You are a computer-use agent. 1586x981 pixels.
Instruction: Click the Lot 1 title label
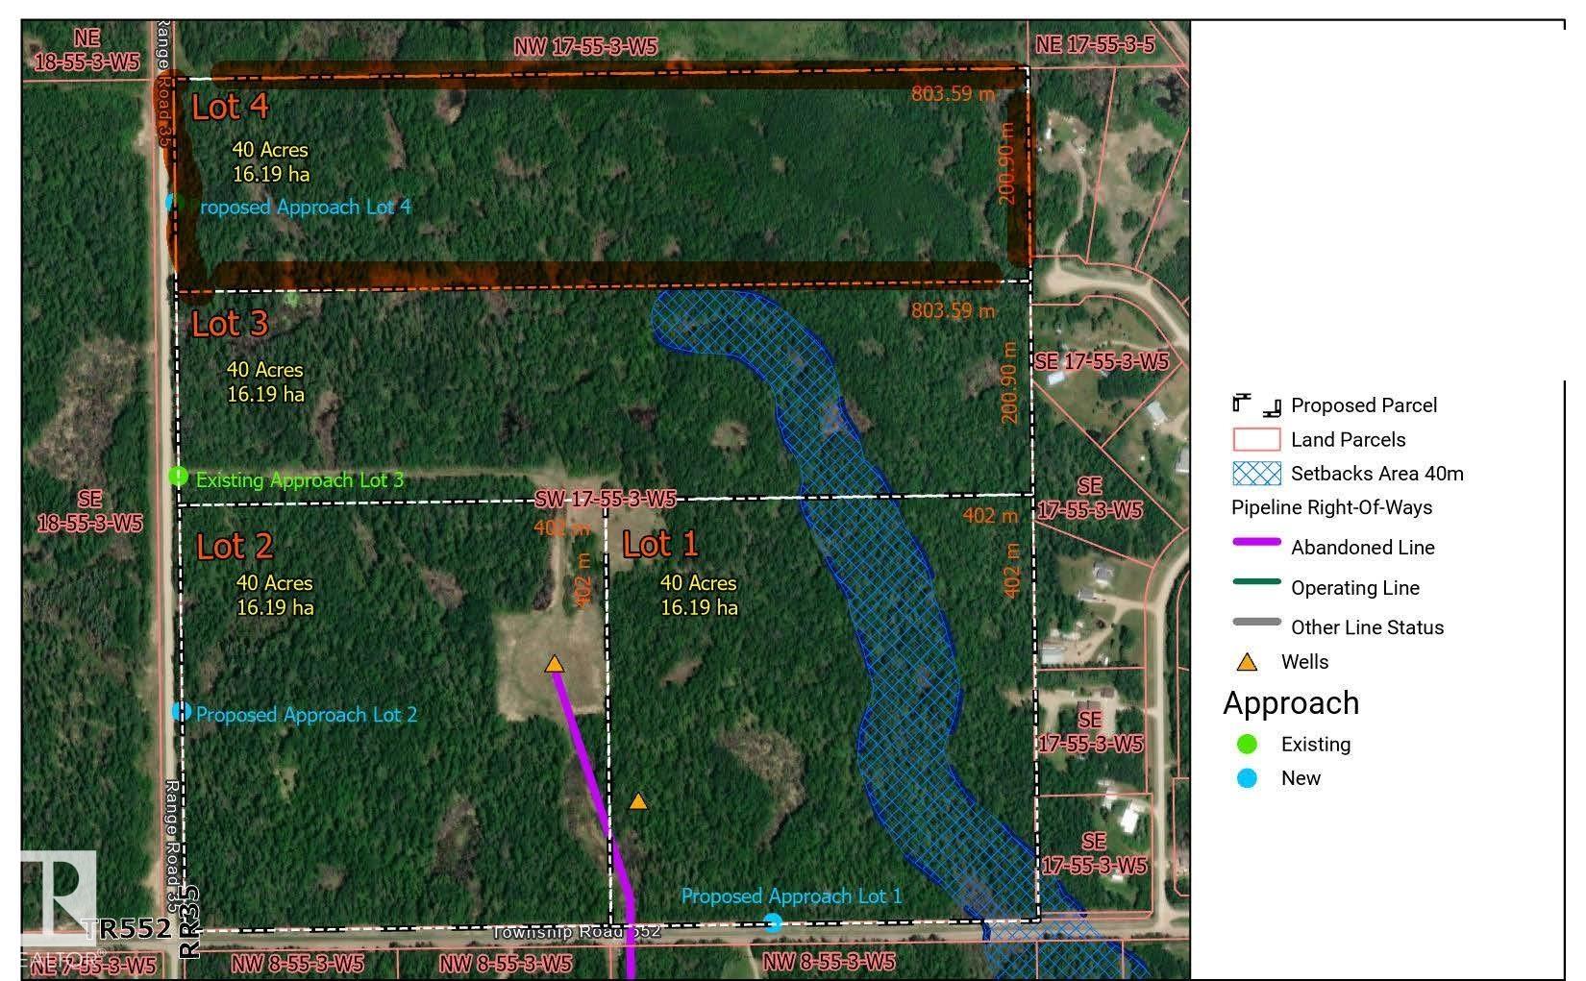click(659, 545)
